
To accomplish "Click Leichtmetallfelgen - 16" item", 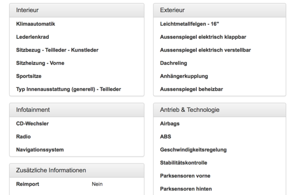I will coord(189,24).
